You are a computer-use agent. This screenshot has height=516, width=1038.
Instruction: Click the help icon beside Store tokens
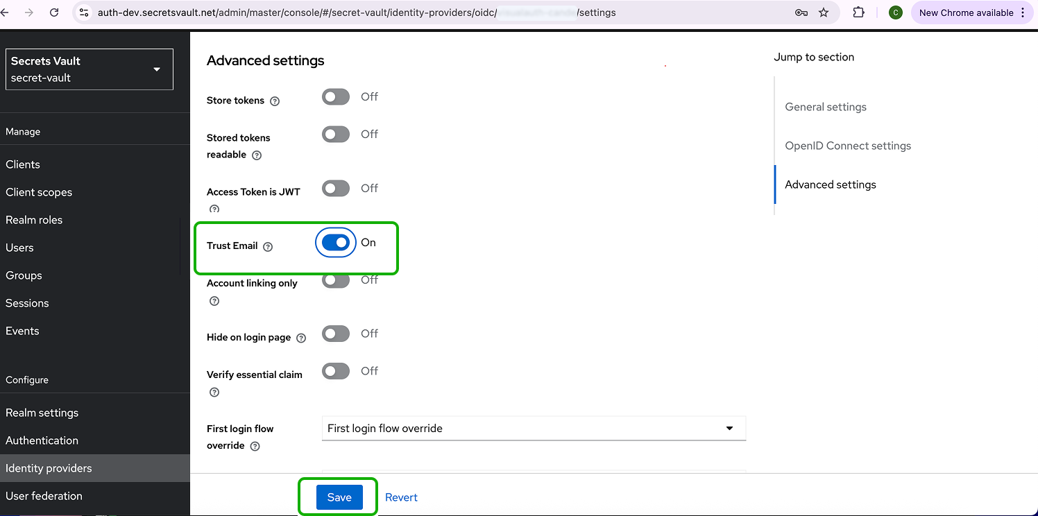(275, 101)
